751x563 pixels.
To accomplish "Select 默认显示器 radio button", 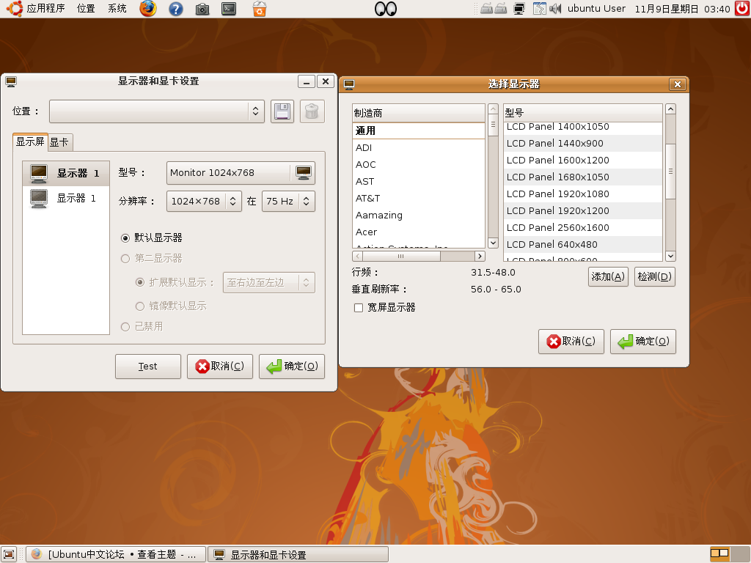I will [x=125, y=238].
